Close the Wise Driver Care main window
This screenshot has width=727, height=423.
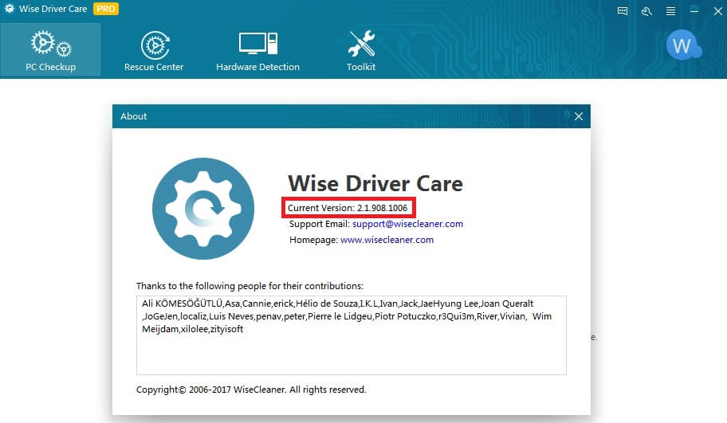pos(717,10)
